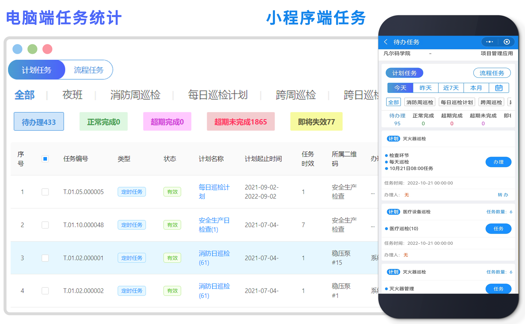Open the calendar date picker in the mobile filter bar
The image size is (525, 324).
click(500, 88)
